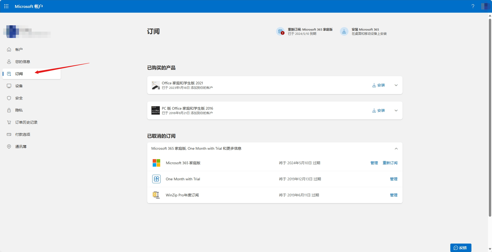Click the home icon beside 帐户
The width and height of the screenshot is (492, 252).
click(9, 50)
